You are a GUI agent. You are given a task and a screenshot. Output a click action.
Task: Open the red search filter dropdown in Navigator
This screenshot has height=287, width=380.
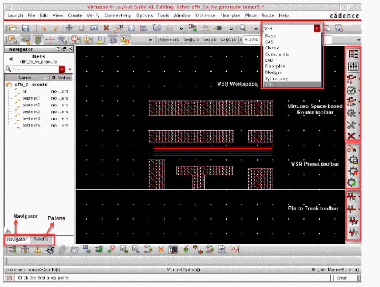[62, 69]
